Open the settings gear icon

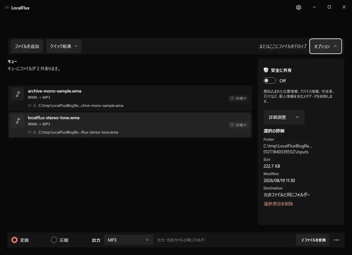pos(299,7)
